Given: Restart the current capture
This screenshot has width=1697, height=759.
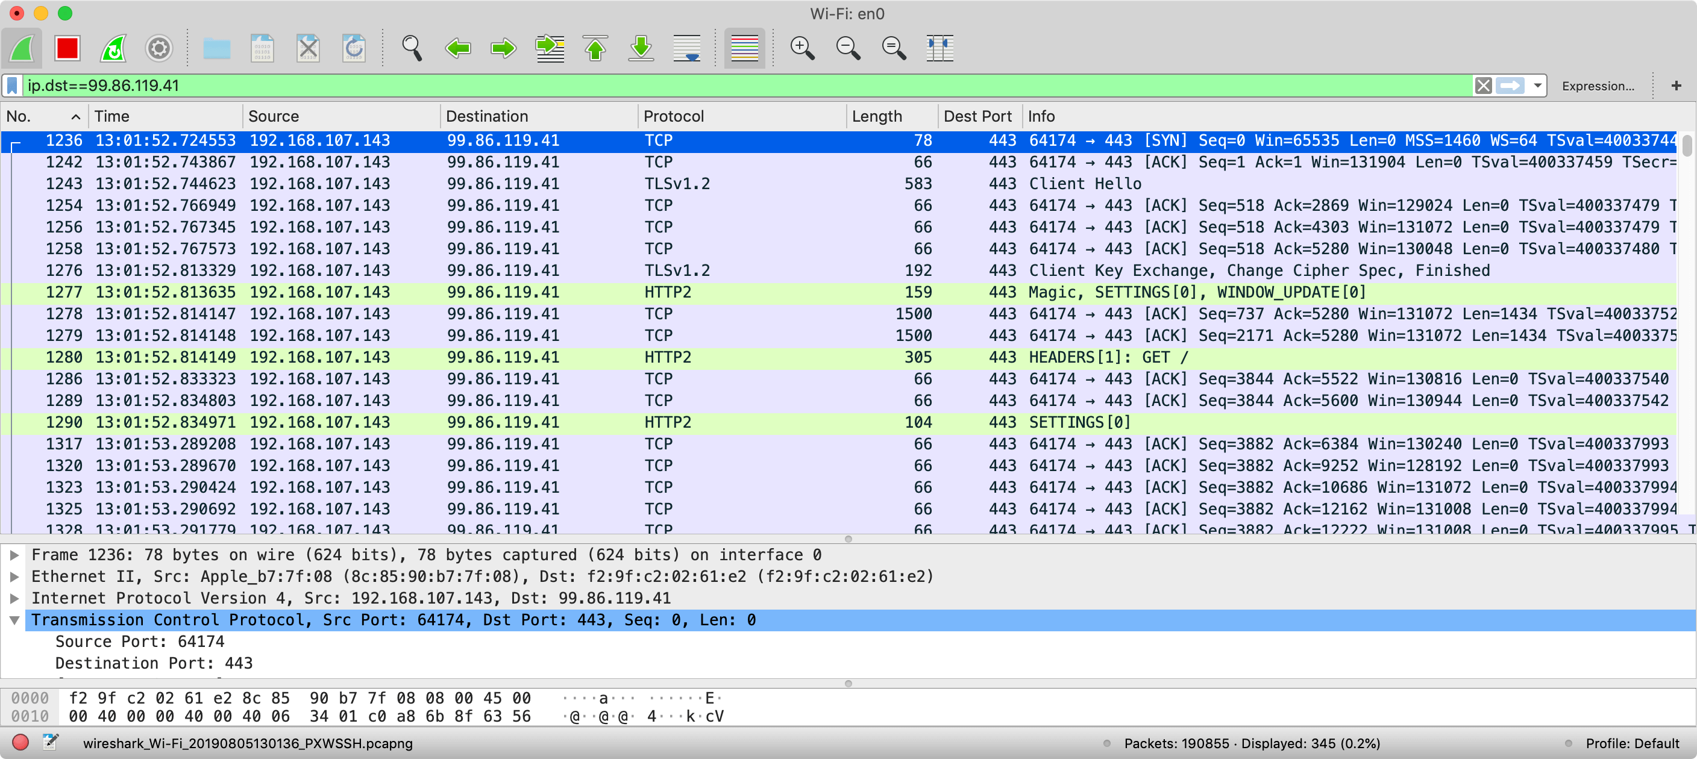Looking at the screenshot, I should click(113, 48).
